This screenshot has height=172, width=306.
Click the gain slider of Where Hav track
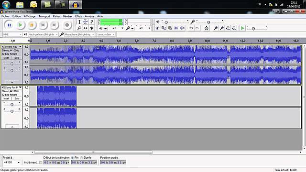coord(12,64)
